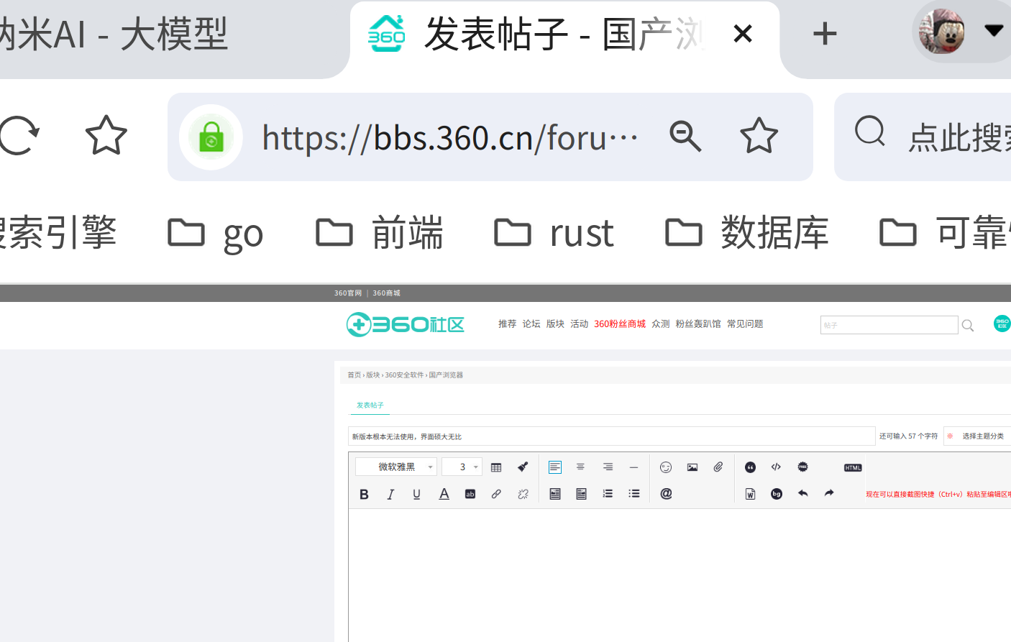
Task: Toggle center text alignment
Action: 580,467
